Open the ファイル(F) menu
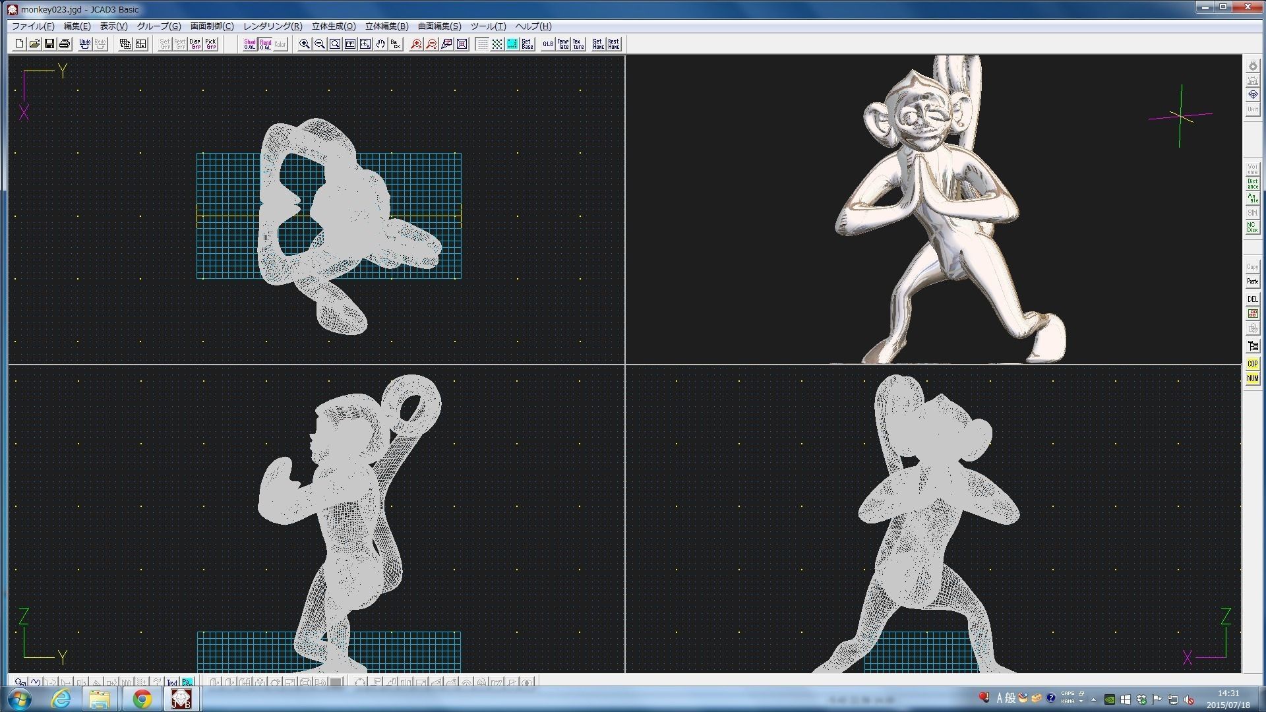Viewport: 1266px width, 712px height. [33, 26]
